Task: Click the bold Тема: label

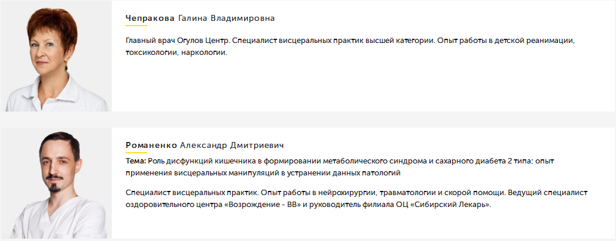Action: click(136, 162)
